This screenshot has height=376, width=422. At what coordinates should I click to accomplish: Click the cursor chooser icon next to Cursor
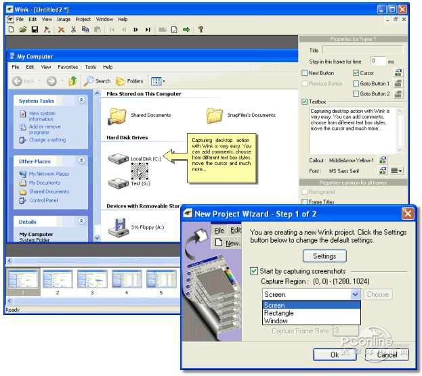(398, 72)
